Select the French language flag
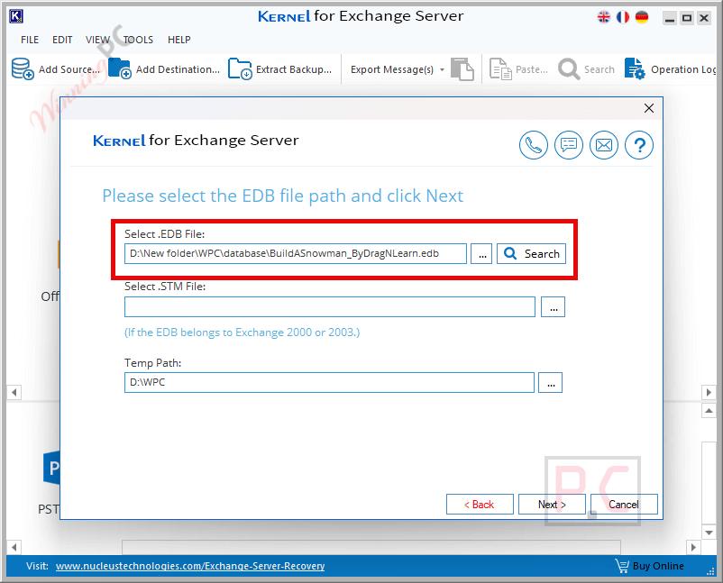 (623, 17)
